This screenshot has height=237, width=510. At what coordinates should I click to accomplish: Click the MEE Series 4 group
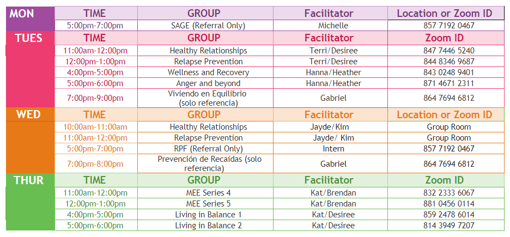(208, 193)
